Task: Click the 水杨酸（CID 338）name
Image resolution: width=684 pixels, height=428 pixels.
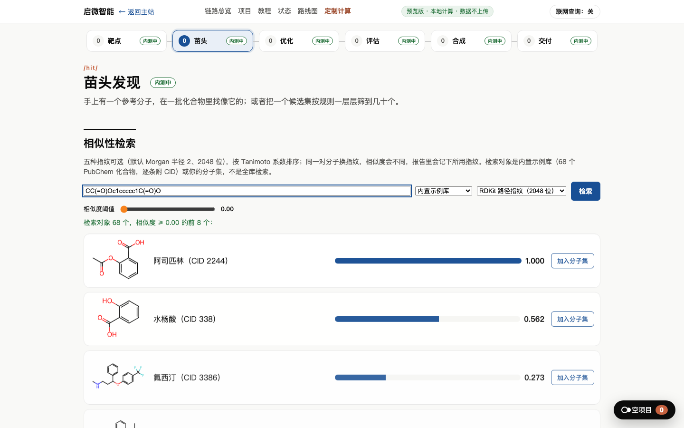Action: coord(185,319)
